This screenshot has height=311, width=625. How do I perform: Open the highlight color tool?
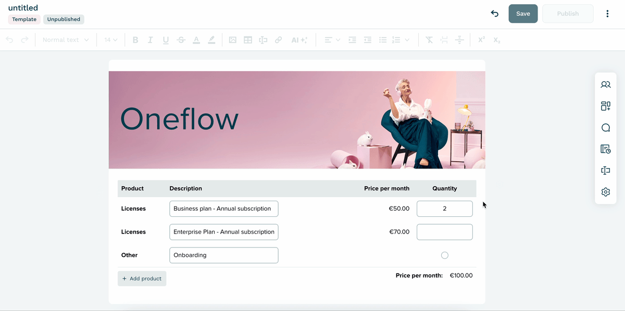click(211, 40)
